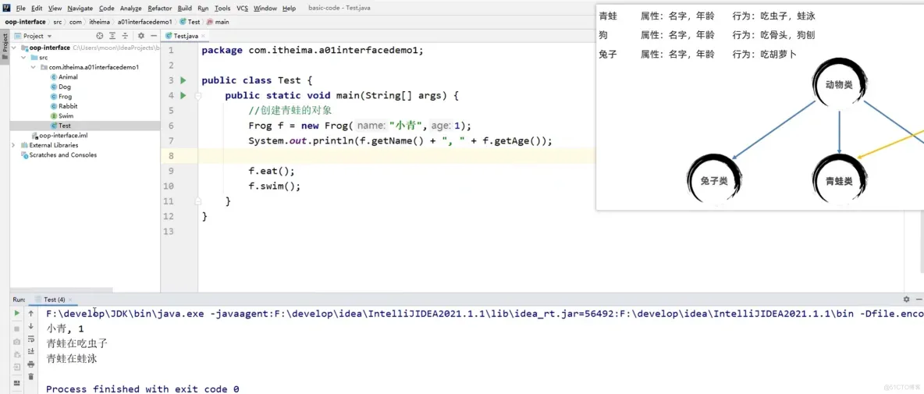
Task: Expand External Libraries node
Action: (x=15, y=145)
